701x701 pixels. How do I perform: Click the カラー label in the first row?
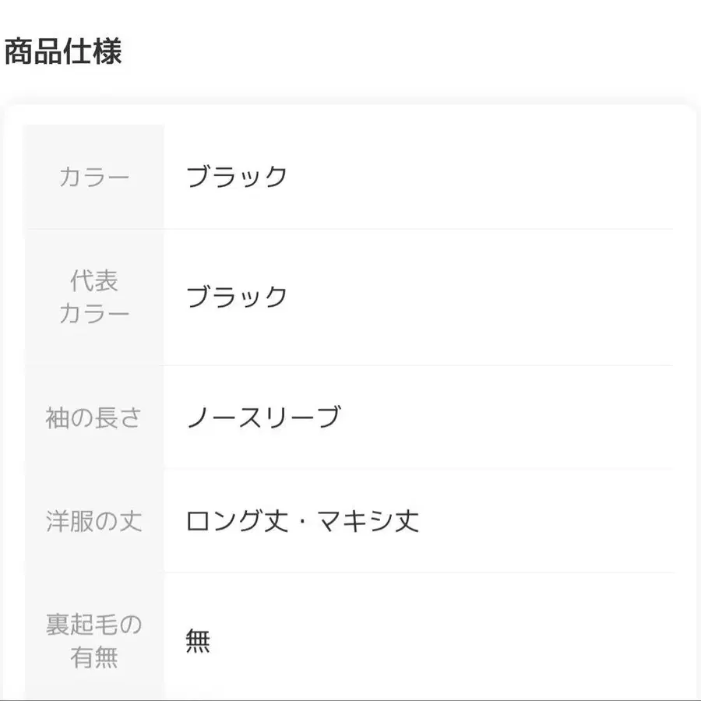pos(93,178)
